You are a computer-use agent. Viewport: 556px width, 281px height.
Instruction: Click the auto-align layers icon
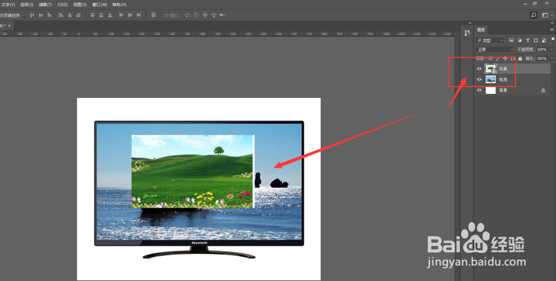[x=153, y=15]
